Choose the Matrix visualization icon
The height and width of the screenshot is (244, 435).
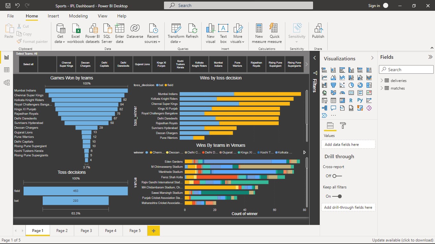click(342, 100)
